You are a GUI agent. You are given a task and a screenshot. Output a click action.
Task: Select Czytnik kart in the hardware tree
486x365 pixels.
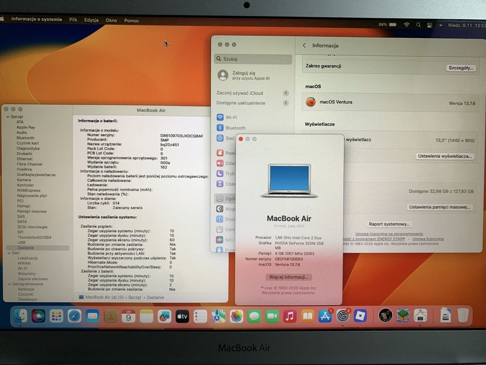28,143
